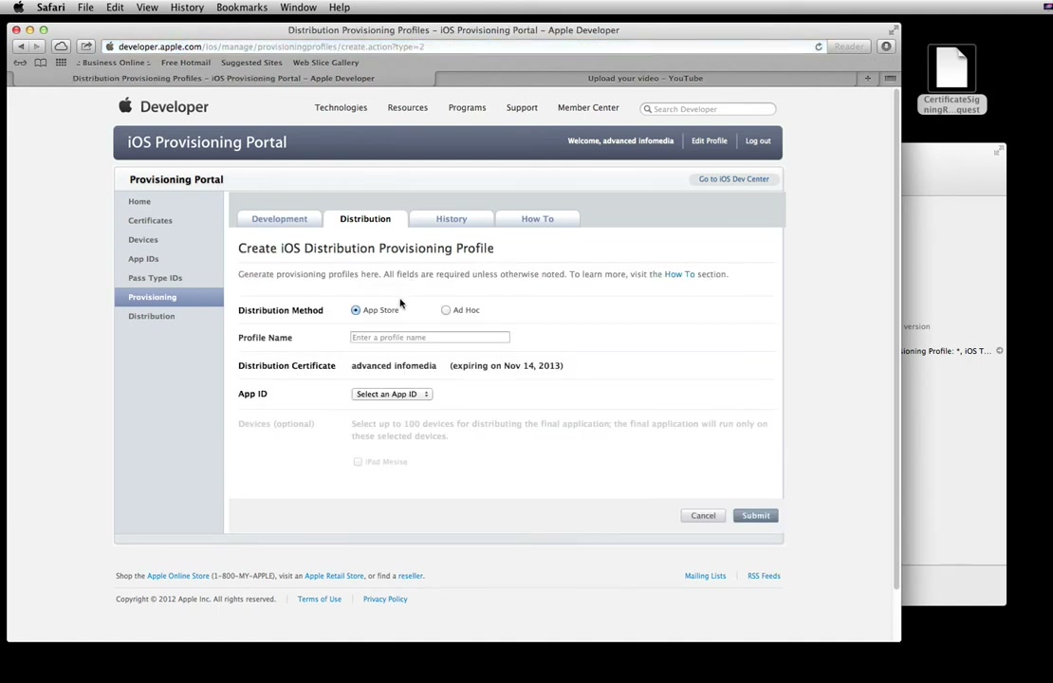Open the Help menu

click(x=339, y=8)
